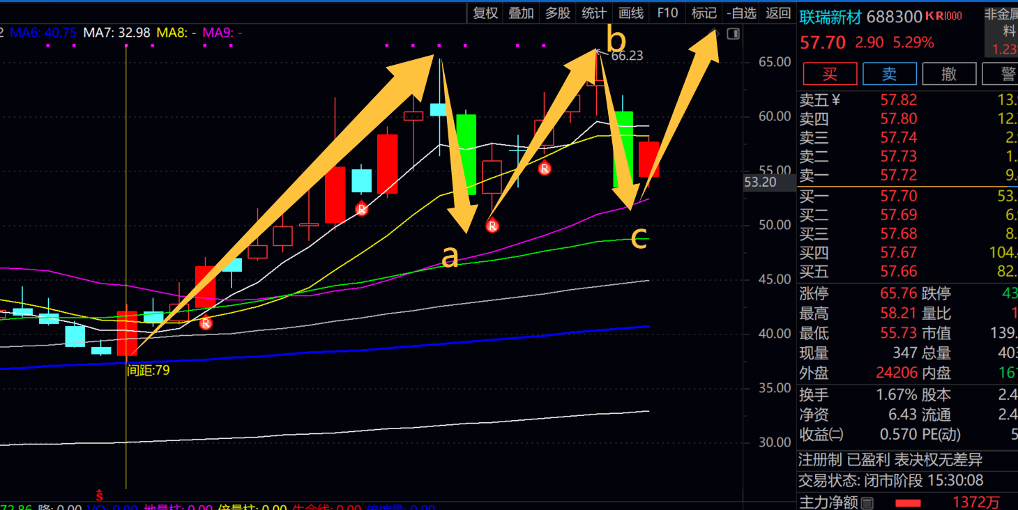Click the R marker near the 50.00 low
The height and width of the screenshot is (510, 1018).
(x=492, y=226)
